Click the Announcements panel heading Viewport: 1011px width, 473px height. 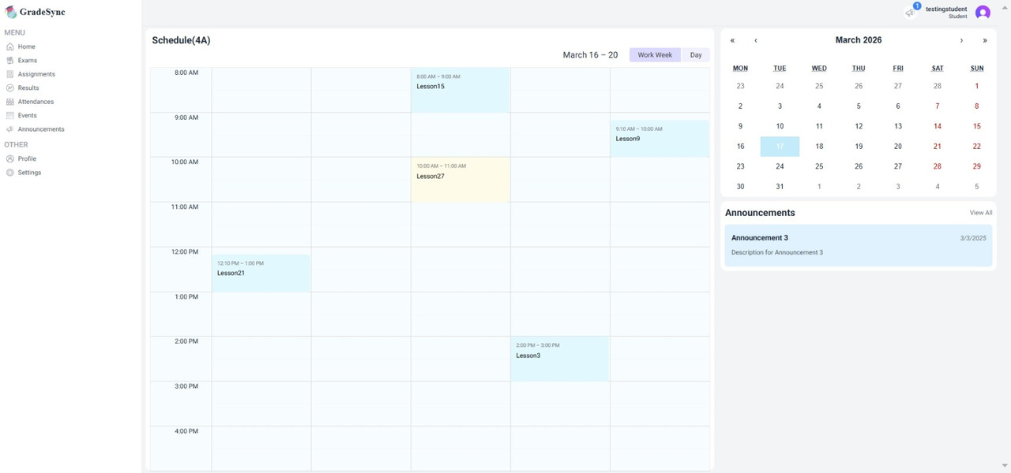pyautogui.click(x=760, y=213)
